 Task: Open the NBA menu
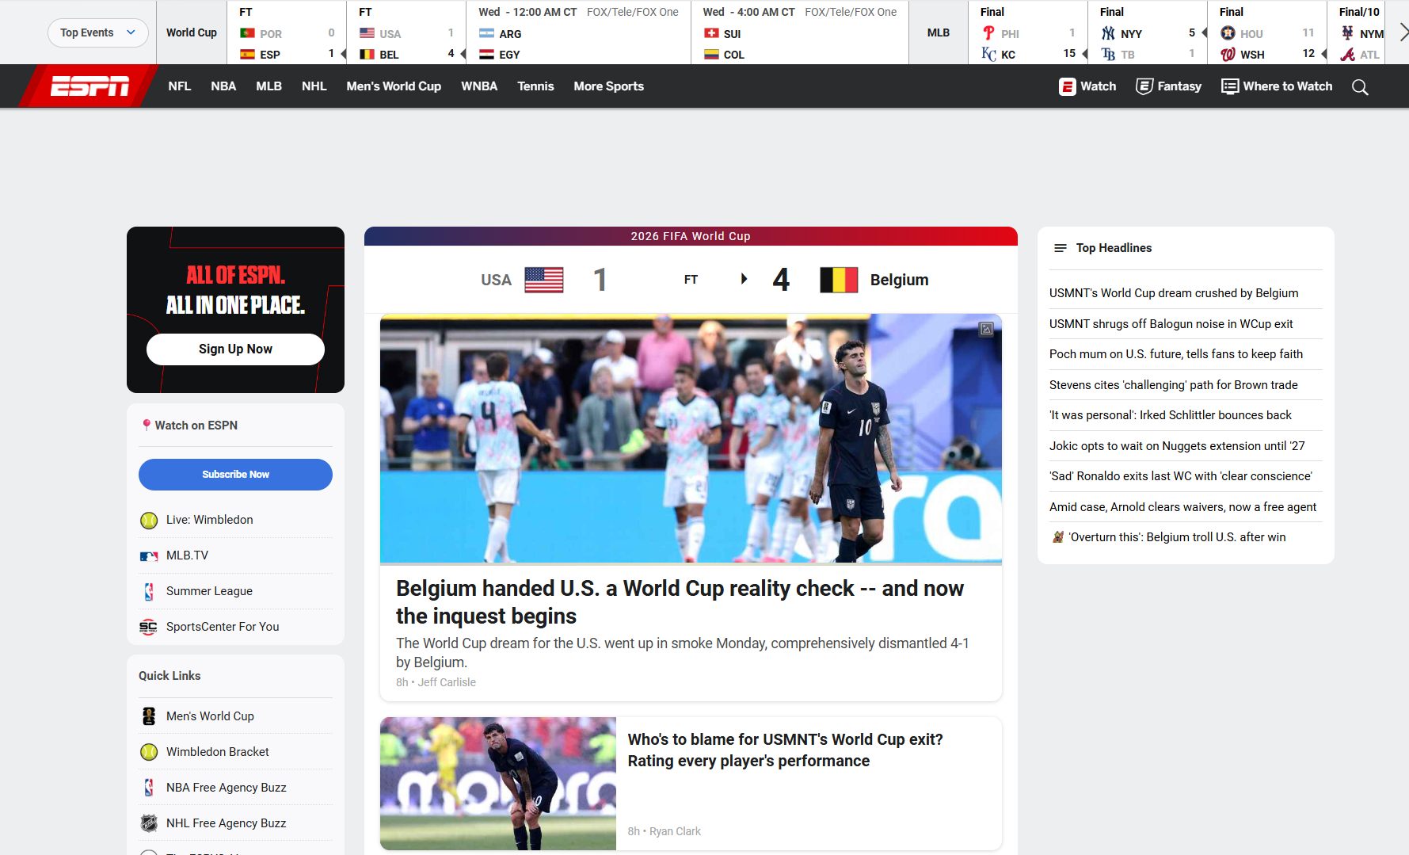[x=223, y=86]
